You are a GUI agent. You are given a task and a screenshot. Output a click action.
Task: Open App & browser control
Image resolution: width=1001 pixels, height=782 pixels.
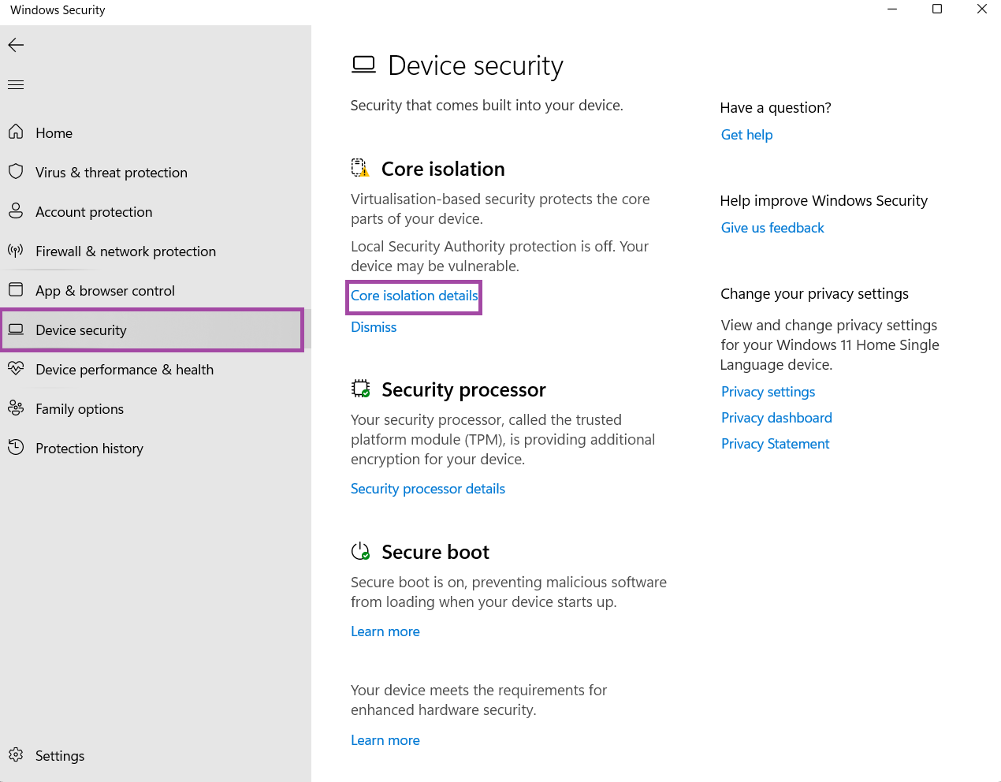pos(105,290)
